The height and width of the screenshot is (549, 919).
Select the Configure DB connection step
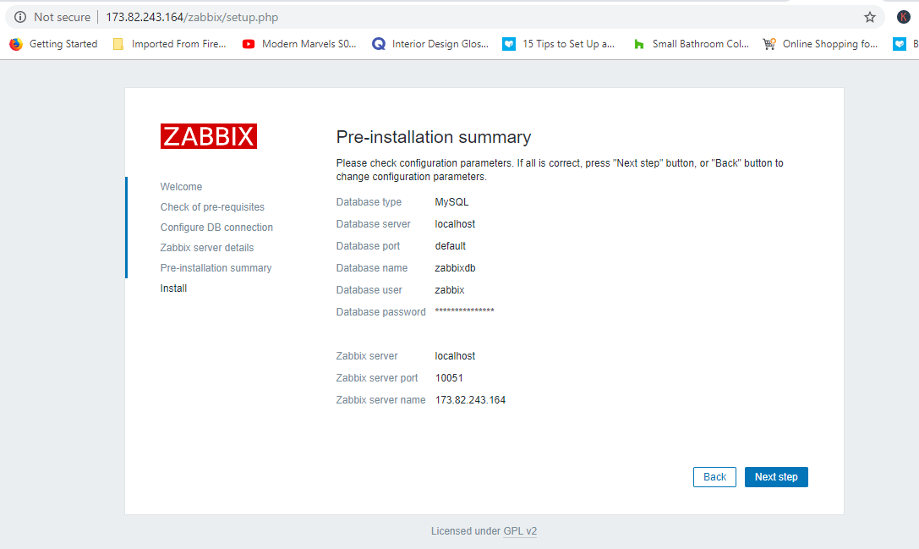(x=216, y=228)
